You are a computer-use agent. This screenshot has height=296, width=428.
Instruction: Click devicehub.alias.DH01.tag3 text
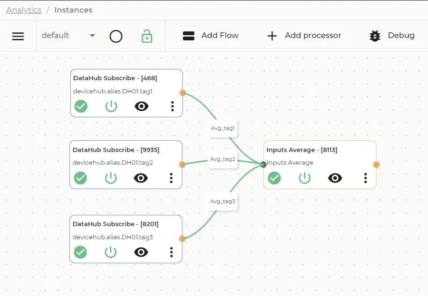tap(113, 237)
